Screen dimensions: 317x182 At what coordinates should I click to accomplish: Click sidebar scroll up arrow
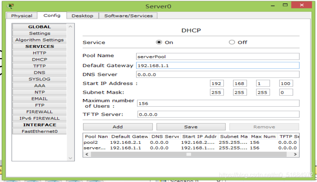tap(70, 26)
